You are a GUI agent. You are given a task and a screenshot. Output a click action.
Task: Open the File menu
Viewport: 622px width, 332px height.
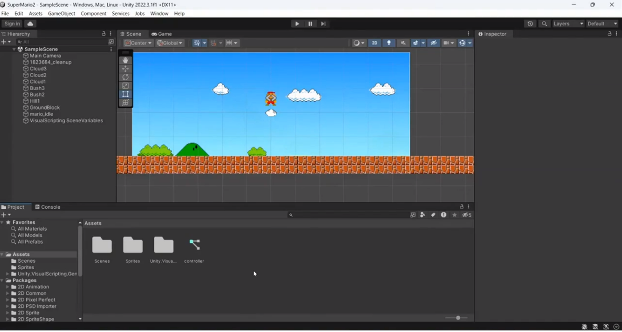point(5,14)
